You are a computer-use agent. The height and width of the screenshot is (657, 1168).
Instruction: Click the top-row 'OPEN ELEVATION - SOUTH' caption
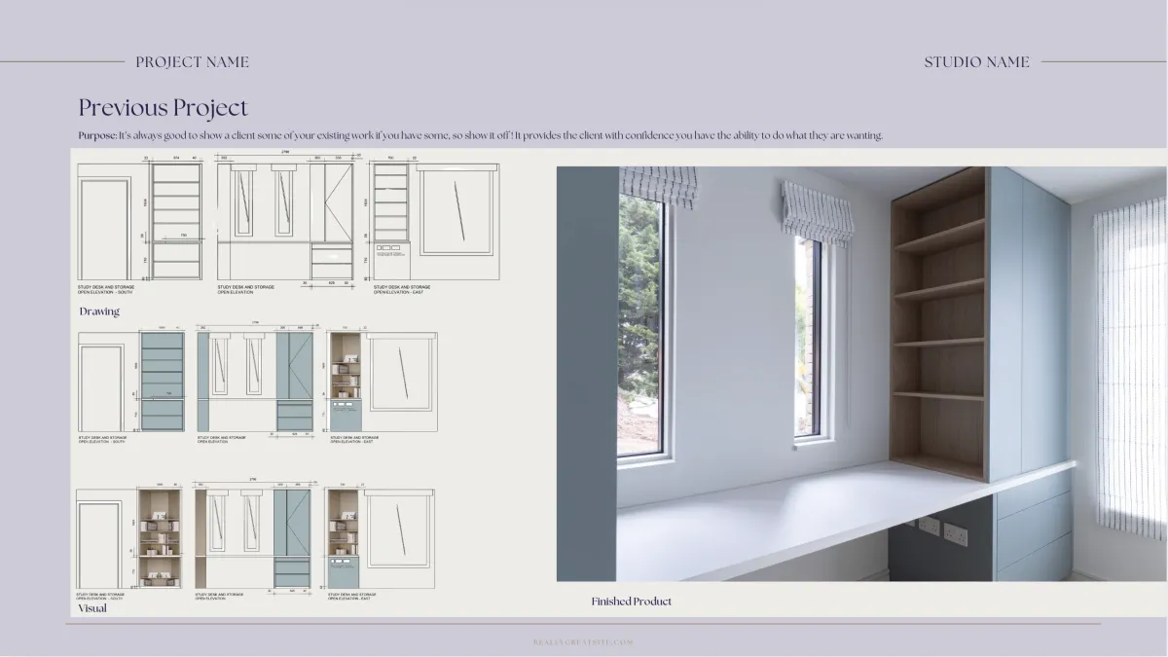105,292
